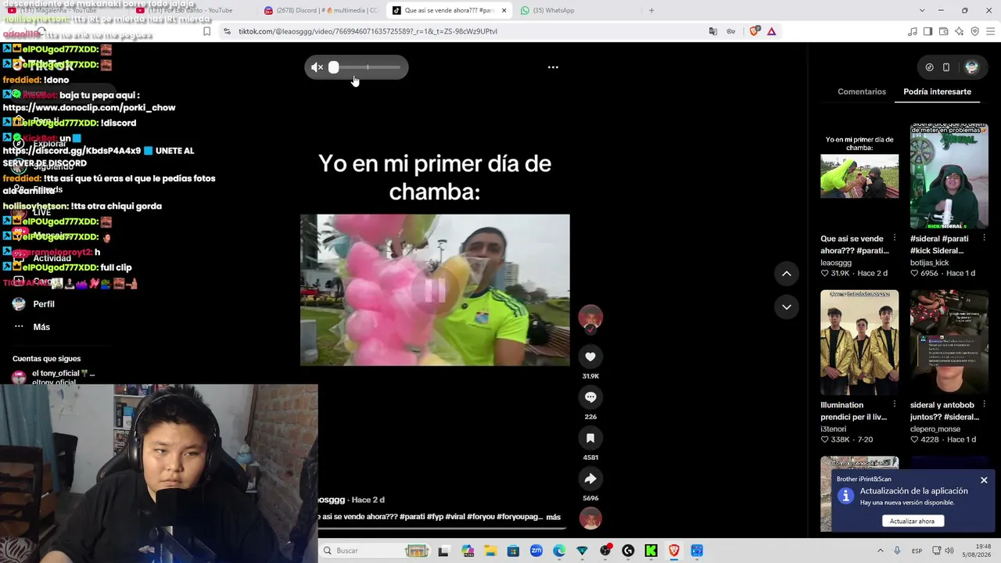Click the phone app icon in the TikTok header
This screenshot has height=563, width=1001.
pyautogui.click(x=946, y=67)
